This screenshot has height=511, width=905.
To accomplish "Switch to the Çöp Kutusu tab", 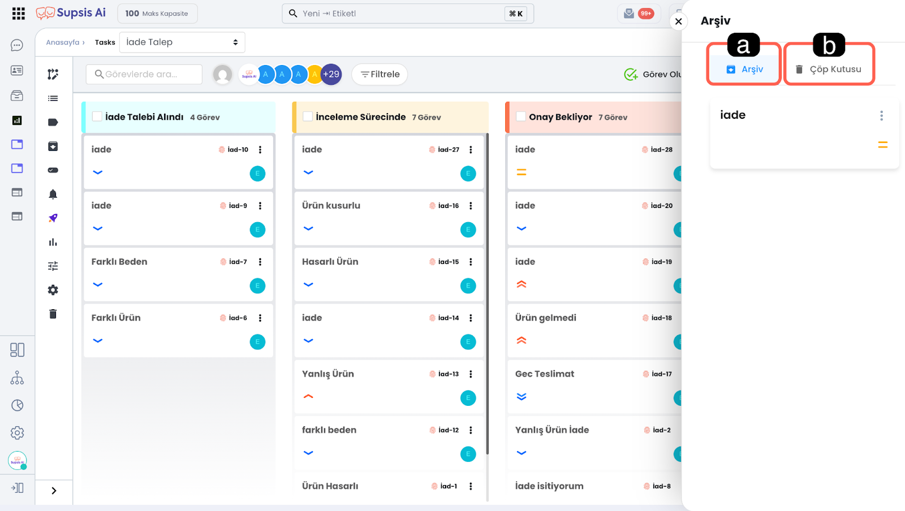I will 829,69.
